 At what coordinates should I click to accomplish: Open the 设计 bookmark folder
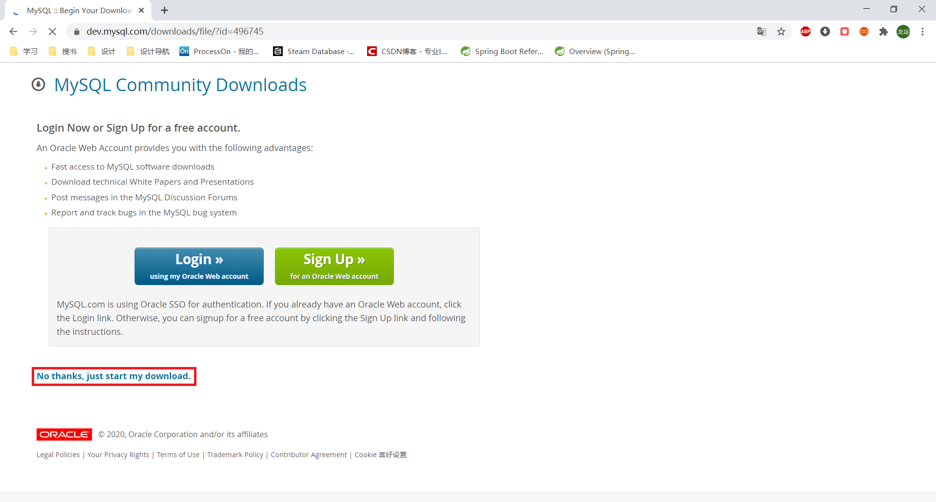click(x=102, y=51)
